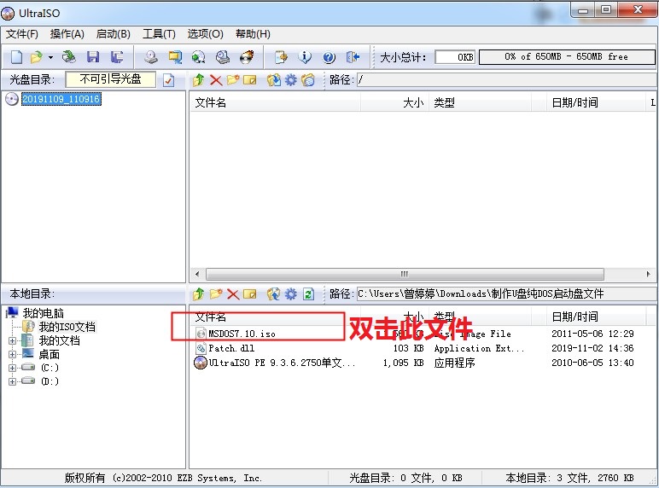Click Add files icon in disc toolbar
This screenshot has width=659, height=488.
tap(274, 80)
